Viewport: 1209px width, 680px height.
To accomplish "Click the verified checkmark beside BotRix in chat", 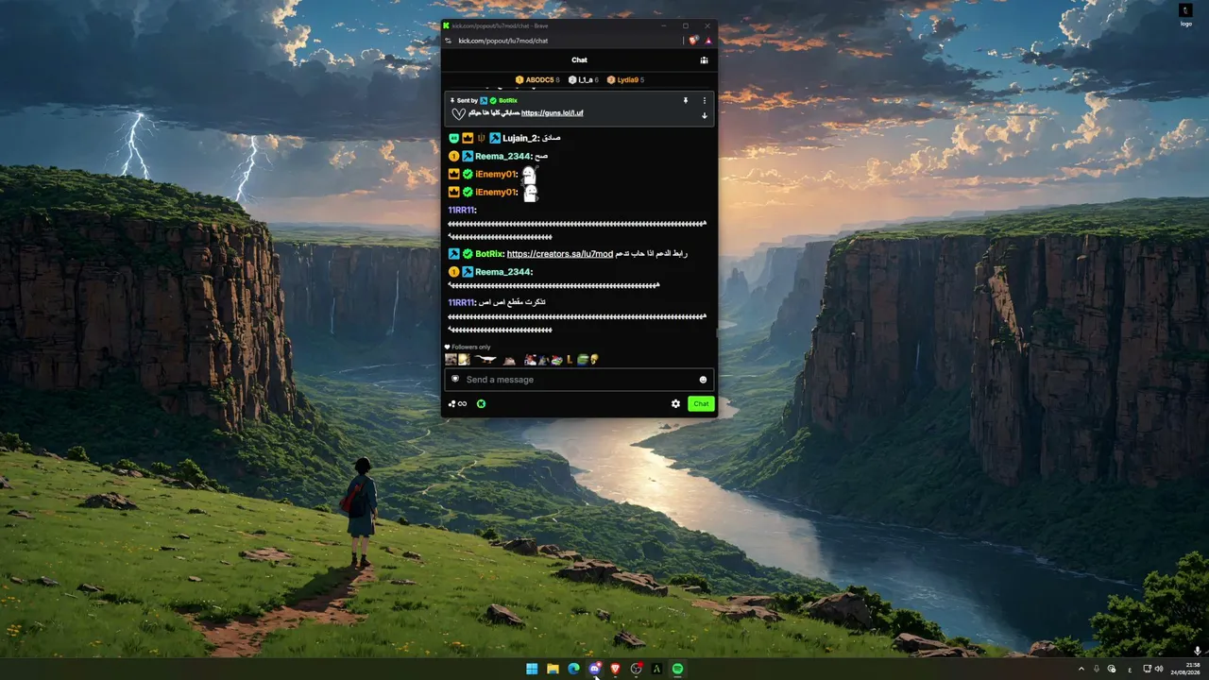I will [468, 253].
